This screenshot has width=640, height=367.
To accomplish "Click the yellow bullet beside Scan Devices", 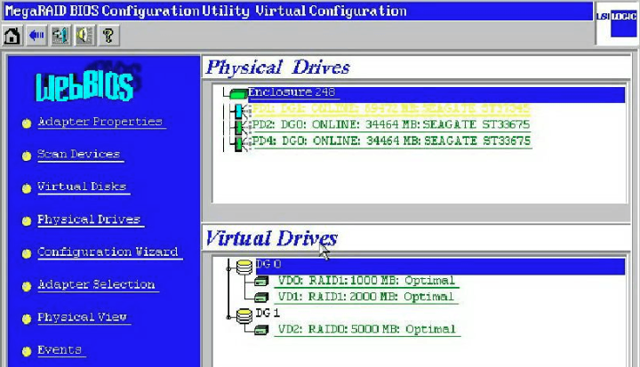I will click(x=27, y=156).
